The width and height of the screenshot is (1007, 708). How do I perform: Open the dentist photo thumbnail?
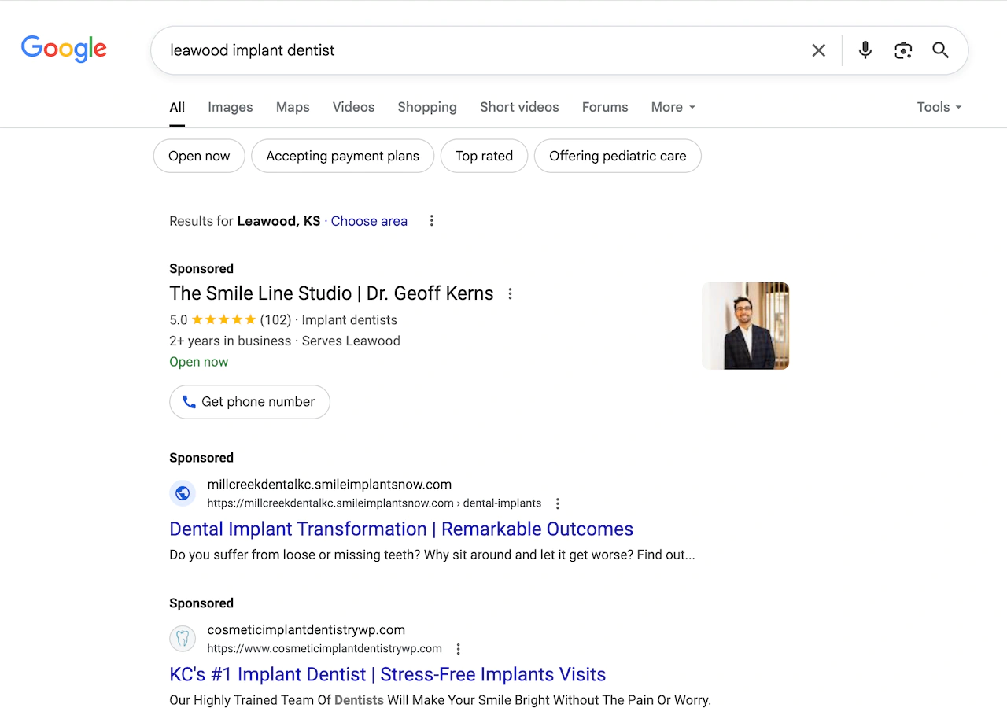pyautogui.click(x=745, y=326)
